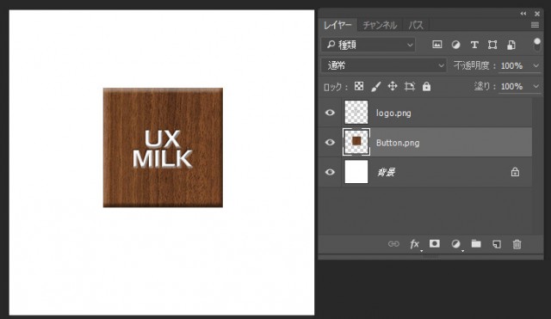551x319 pixels.
Task: Lock image pixels brush icon
Action: point(376,86)
